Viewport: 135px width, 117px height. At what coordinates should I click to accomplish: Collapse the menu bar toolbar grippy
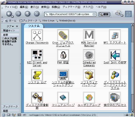tap(2, 7)
